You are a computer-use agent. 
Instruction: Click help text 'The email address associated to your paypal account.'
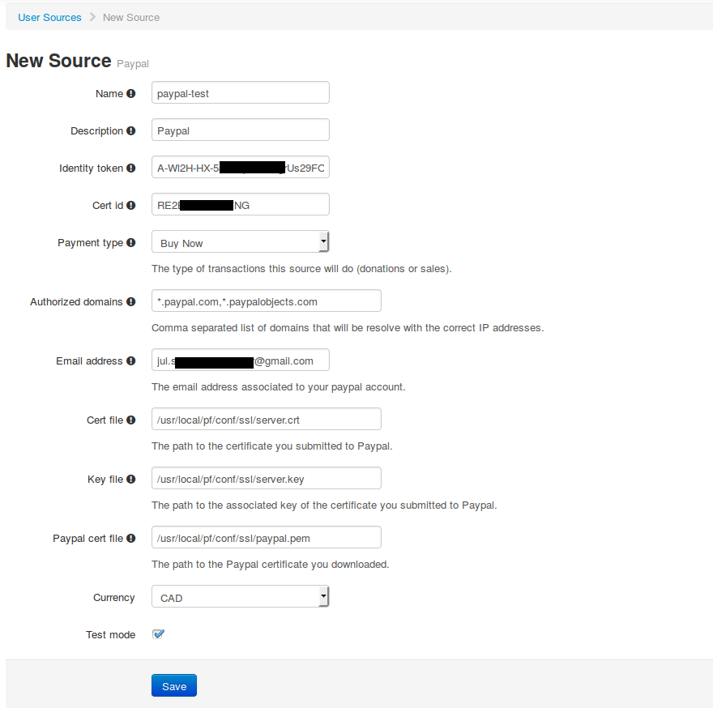point(278,387)
